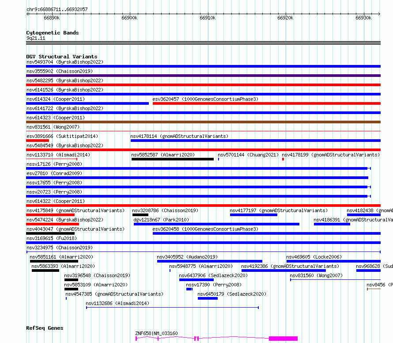Select the nsv5701144 (Chuang2021) label

point(248,155)
